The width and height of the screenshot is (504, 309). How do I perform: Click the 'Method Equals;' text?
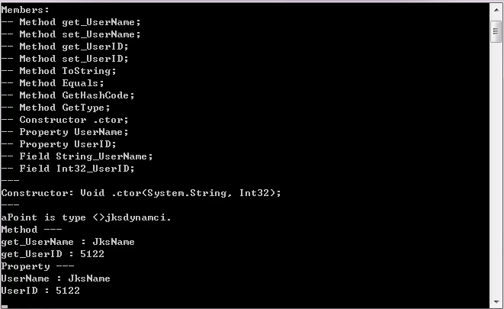62,83
